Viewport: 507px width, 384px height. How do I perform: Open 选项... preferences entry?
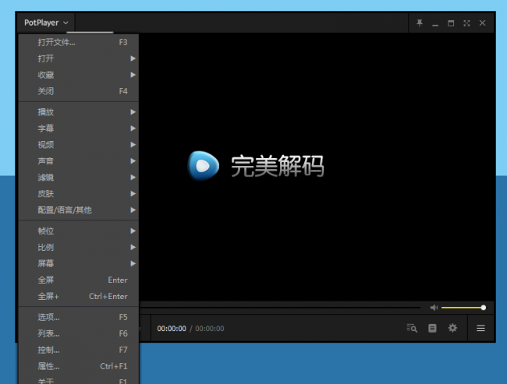tap(79, 317)
